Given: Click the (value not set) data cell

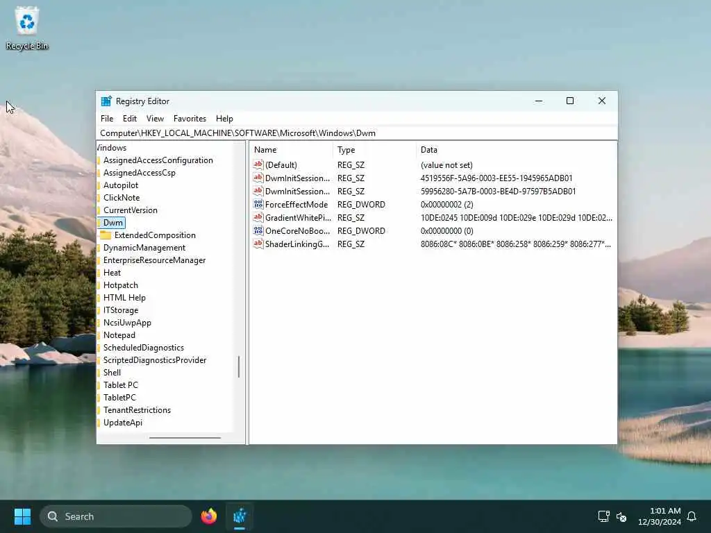Looking at the screenshot, I should [x=446, y=165].
